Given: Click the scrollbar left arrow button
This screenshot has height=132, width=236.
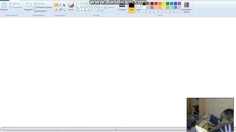Looking at the screenshot, I should click(1, 129).
